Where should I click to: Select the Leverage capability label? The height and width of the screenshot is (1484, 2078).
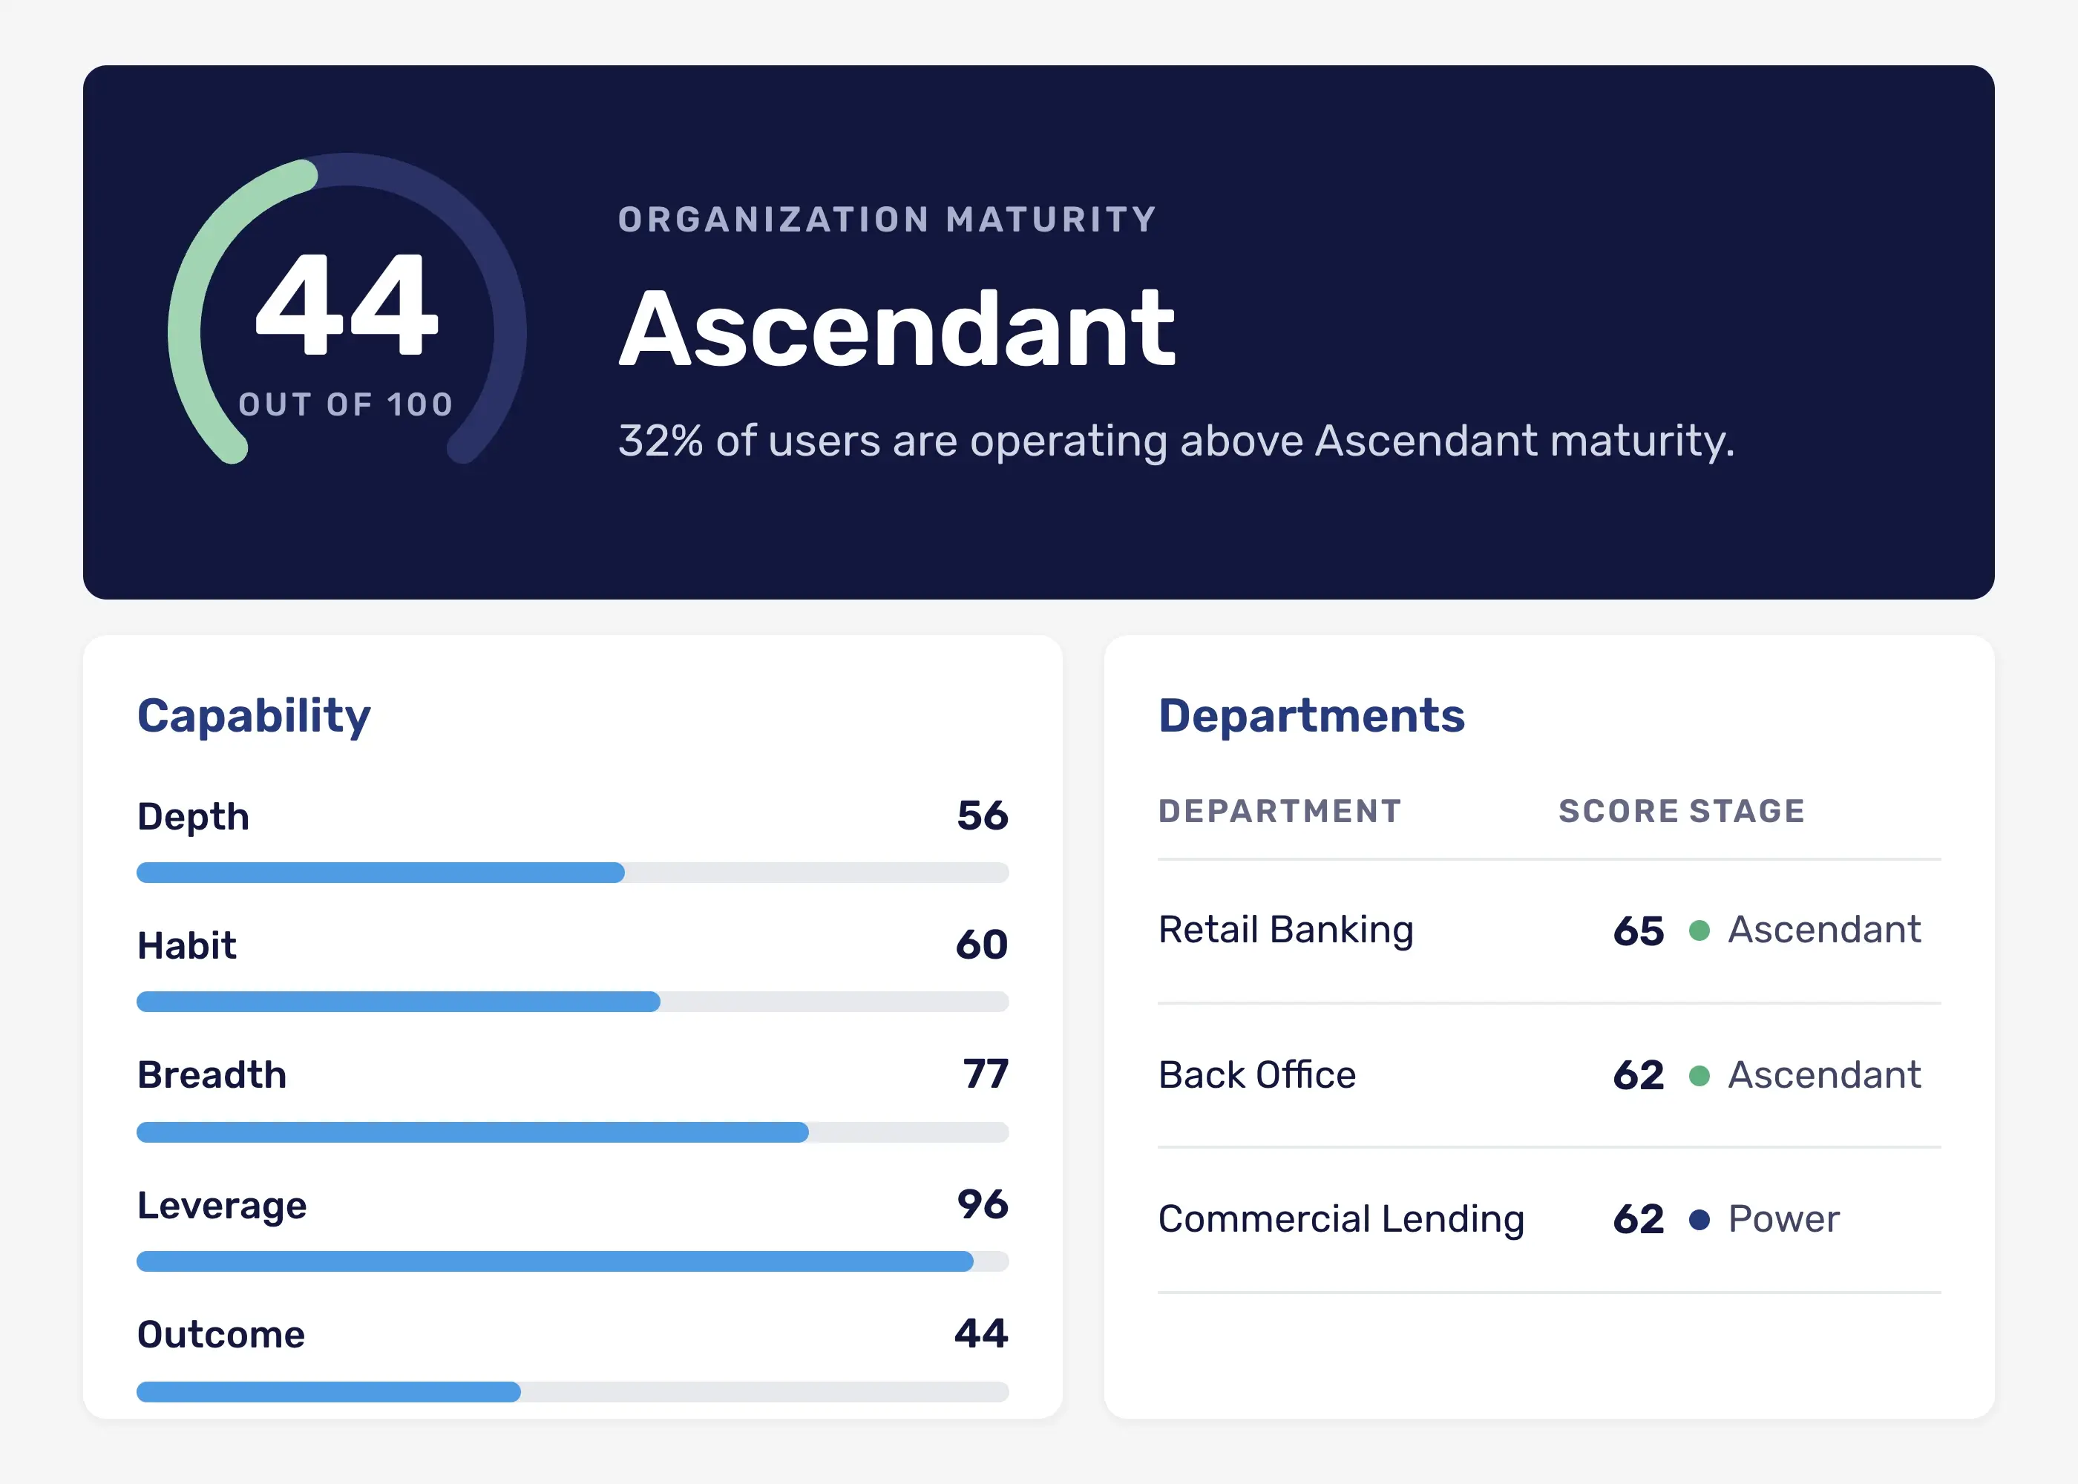[222, 1206]
